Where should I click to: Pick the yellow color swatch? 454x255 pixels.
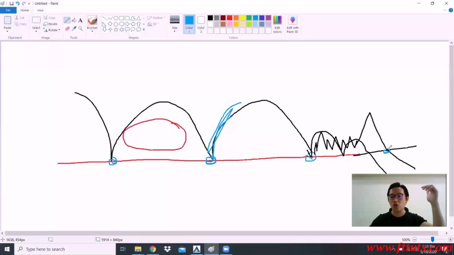pyautogui.click(x=242, y=18)
